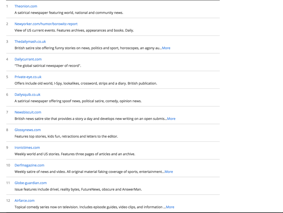This screenshot has height=213, width=283.
Task: Expand More on Thedailymash.co.uk description
Action: coord(166,48)
